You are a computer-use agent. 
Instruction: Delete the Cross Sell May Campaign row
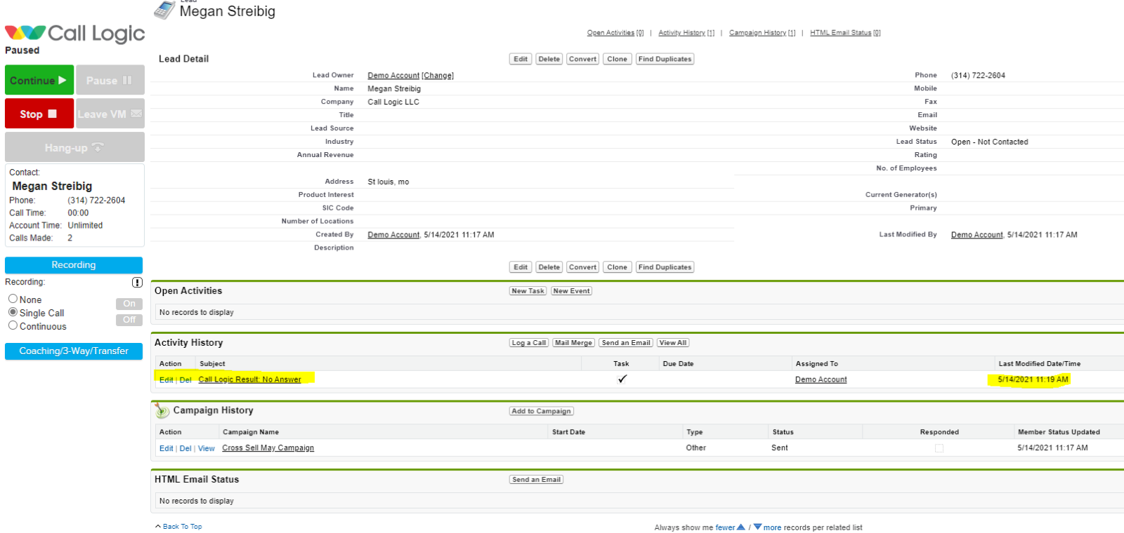(x=185, y=449)
